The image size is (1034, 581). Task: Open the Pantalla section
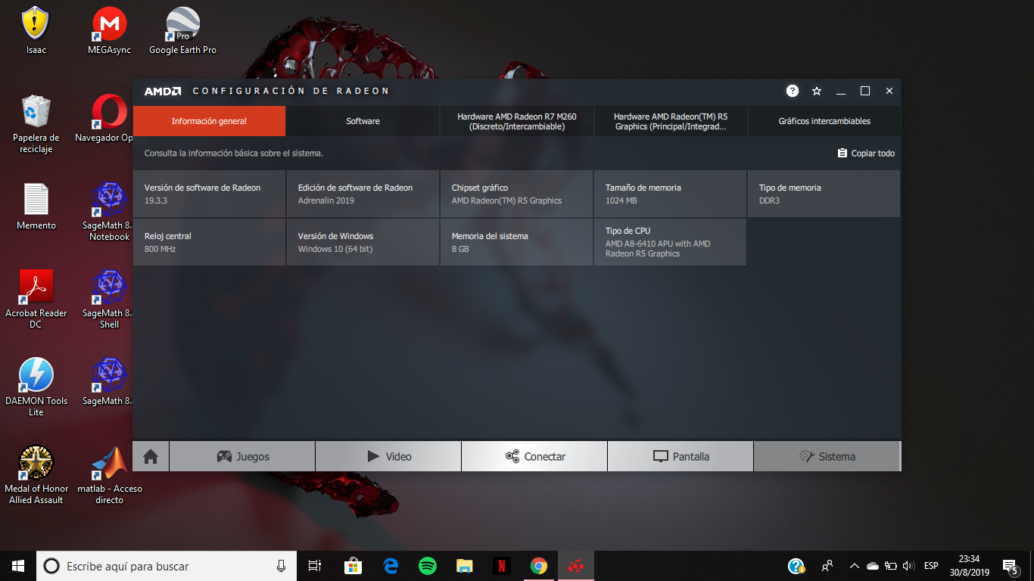[681, 456]
